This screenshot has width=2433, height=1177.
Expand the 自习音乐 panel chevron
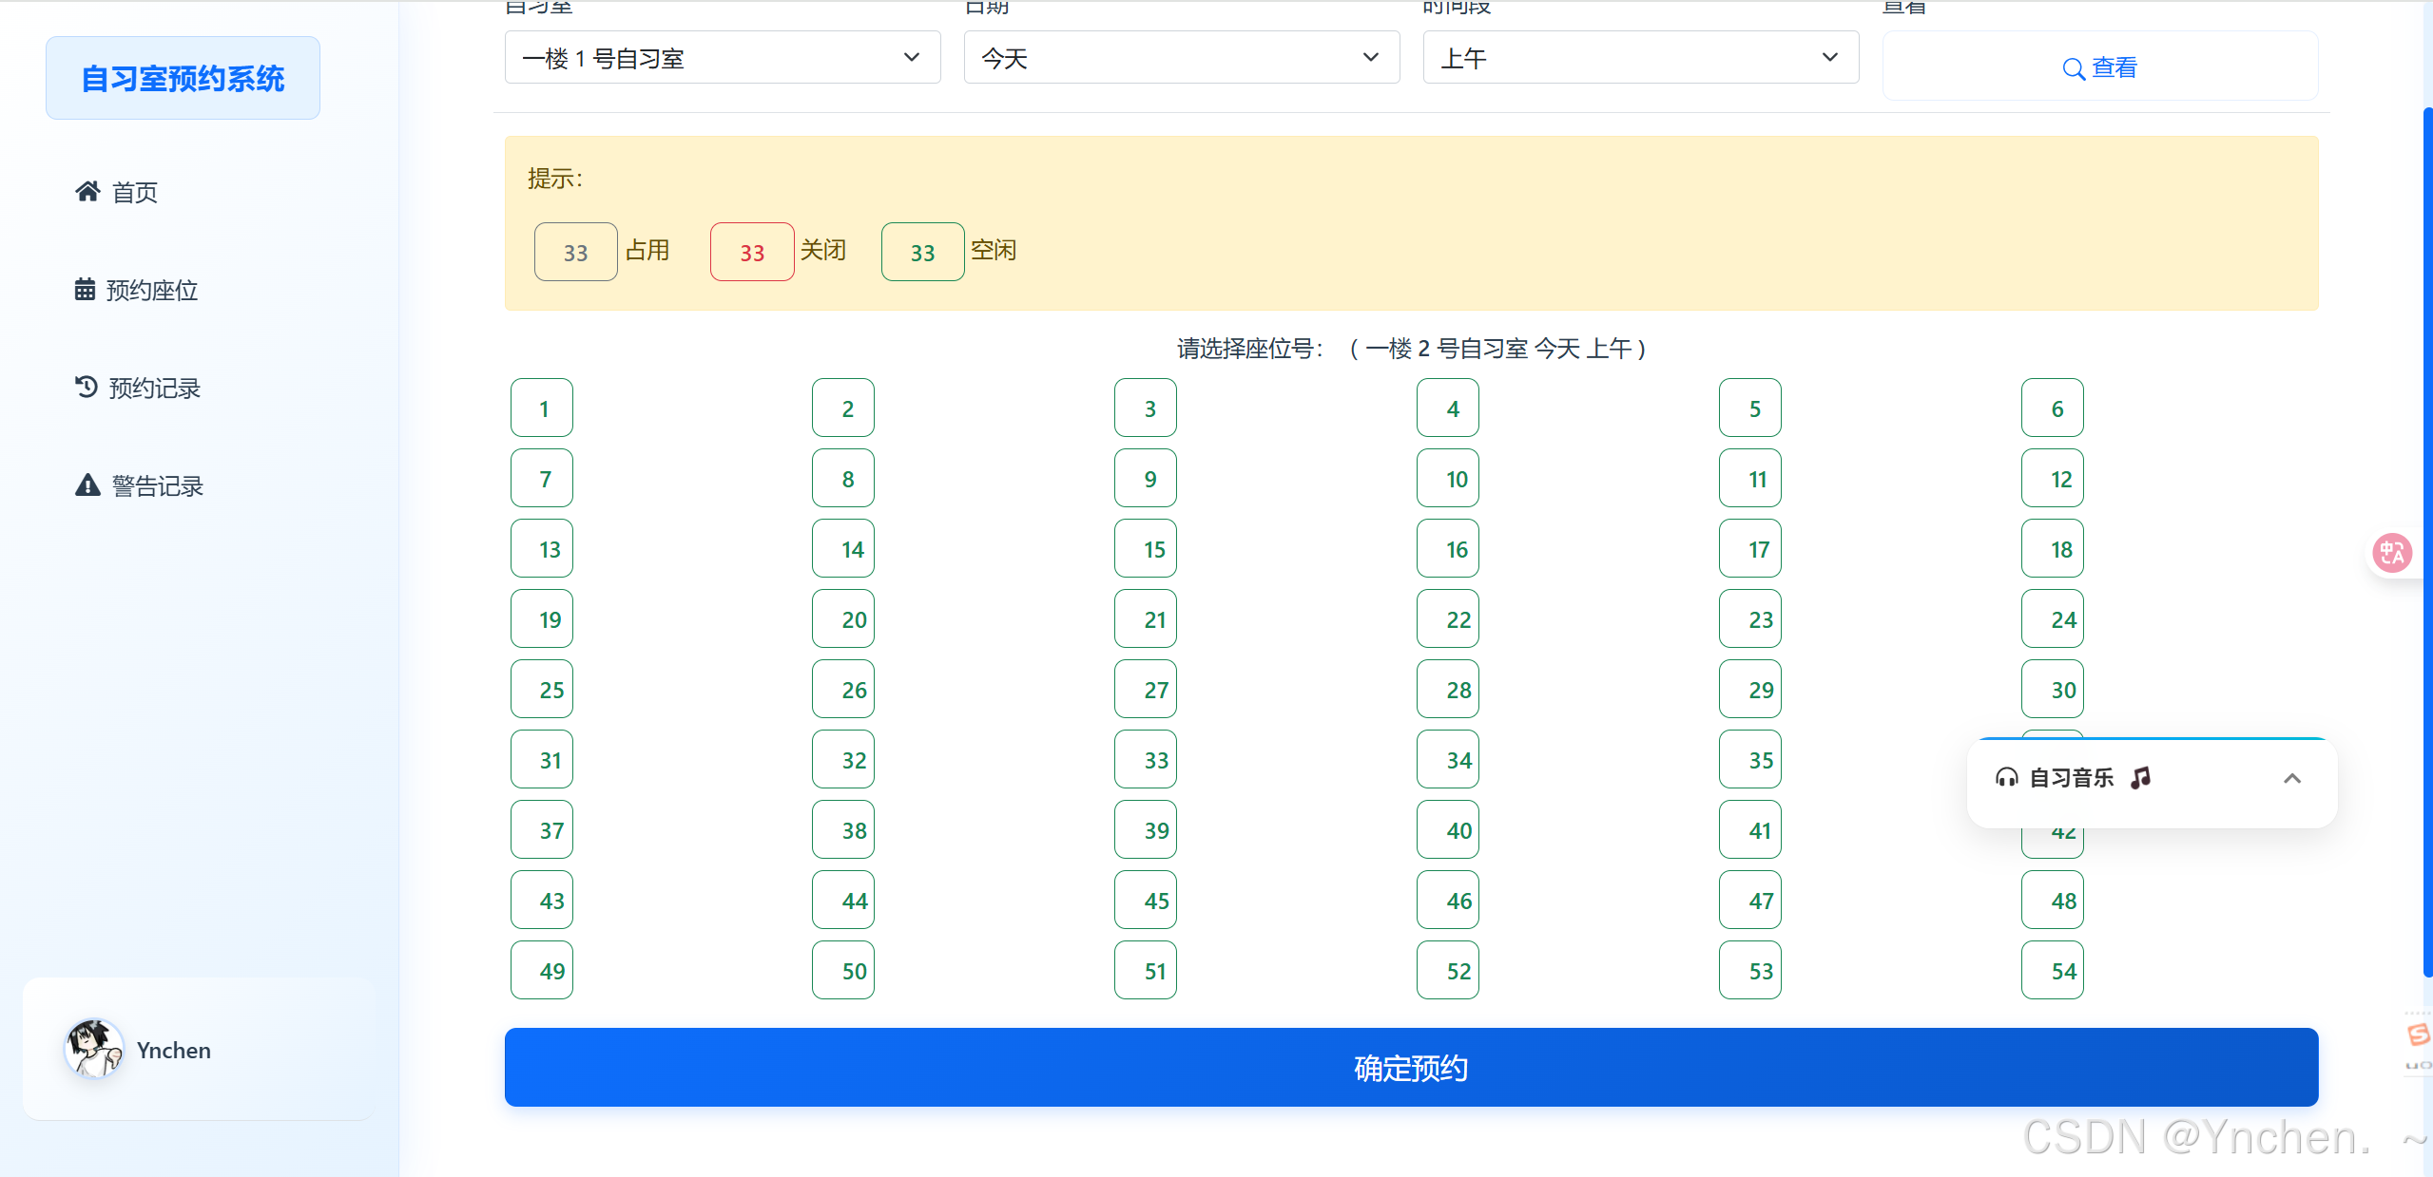pyautogui.click(x=2292, y=779)
